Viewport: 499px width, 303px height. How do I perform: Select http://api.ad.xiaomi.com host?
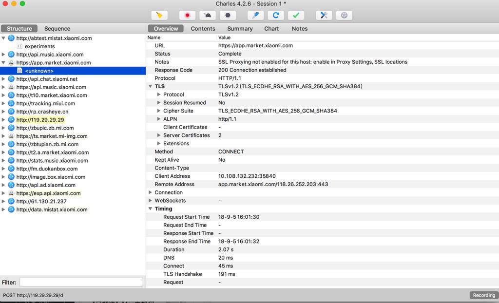point(46,185)
